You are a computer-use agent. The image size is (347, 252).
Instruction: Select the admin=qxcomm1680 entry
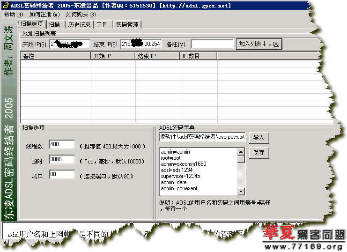184,164
